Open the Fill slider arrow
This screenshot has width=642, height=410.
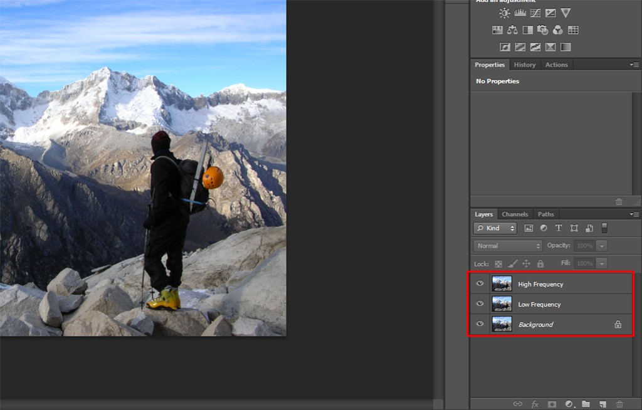pos(602,263)
